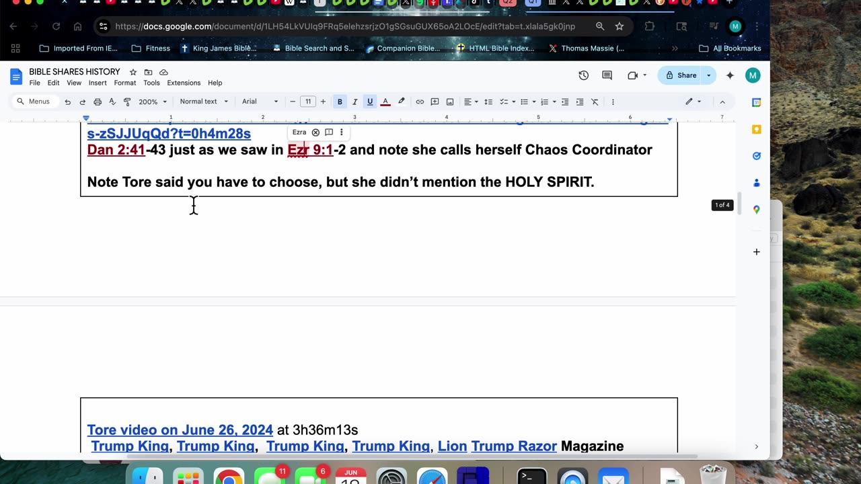Click the font size 11 field

coord(308,102)
